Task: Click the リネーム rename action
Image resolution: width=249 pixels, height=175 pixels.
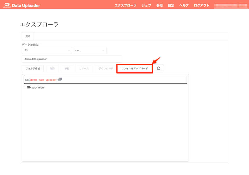Action: click(x=84, y=68)
